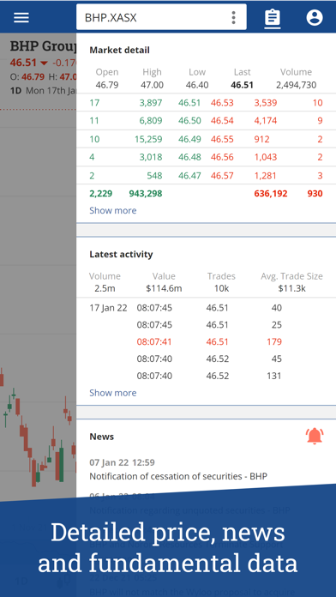Image resolution: width=336 pixels, height=597 pixels.
Task: Click the Last price value 46.51
Action: (x=242, y=85)
